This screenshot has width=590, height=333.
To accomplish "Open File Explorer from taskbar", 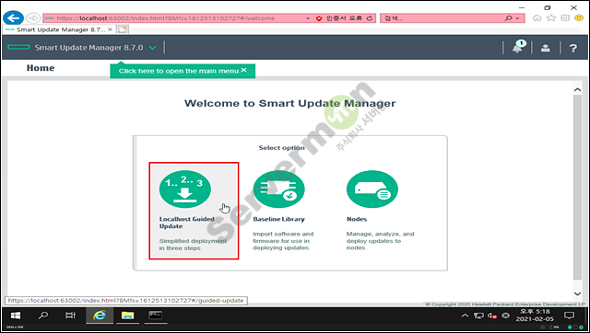I will [x=127, y=316].
